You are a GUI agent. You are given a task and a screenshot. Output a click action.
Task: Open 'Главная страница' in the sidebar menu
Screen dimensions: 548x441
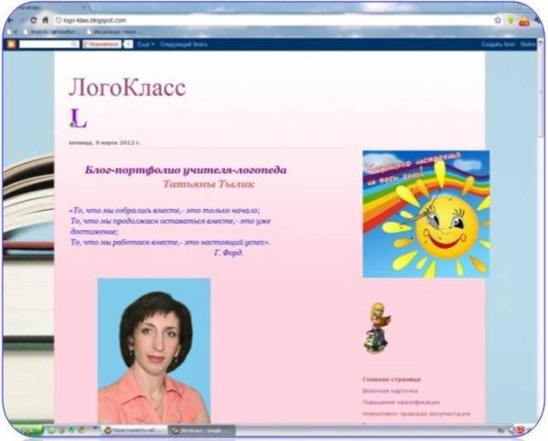point(392,379)
